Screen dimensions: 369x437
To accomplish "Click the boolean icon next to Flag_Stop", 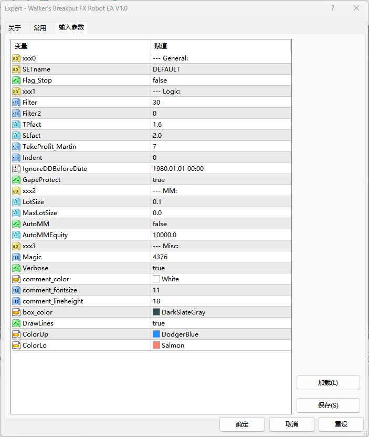I will [16, 80].
